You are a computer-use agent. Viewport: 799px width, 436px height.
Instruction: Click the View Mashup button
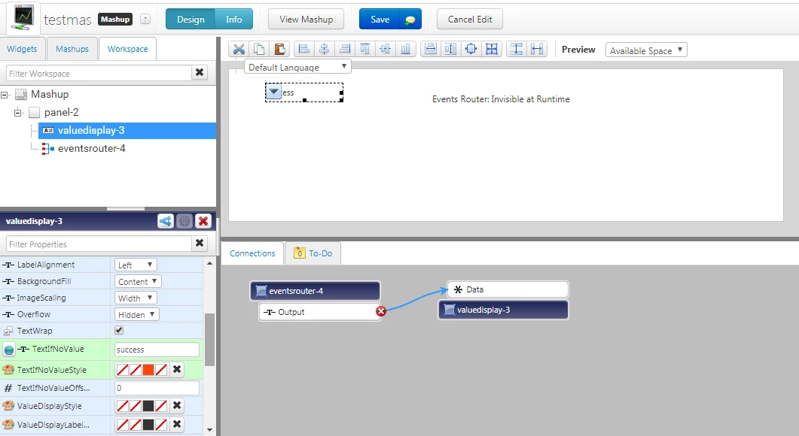pos(306,20)
